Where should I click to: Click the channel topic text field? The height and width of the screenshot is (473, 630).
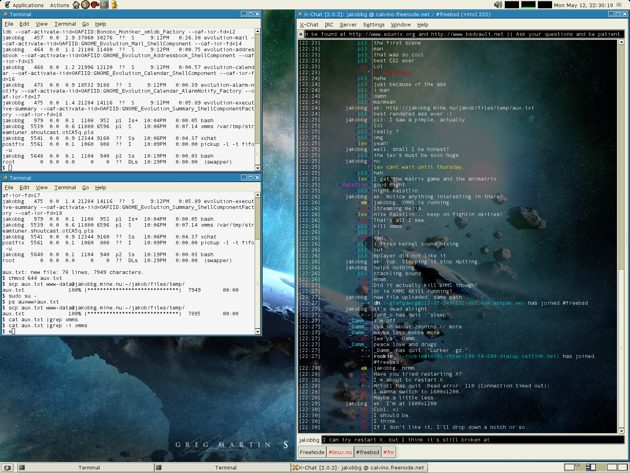465,34
